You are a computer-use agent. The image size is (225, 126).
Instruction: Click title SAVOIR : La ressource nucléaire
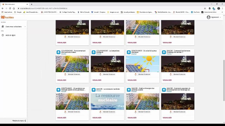tap(108, 89)
